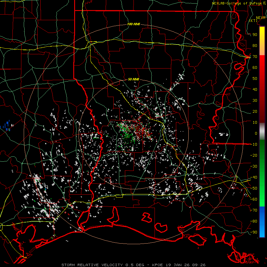Click the 80 value on the velocity scale
The image size is (267, 267).
tap(255, 46)
